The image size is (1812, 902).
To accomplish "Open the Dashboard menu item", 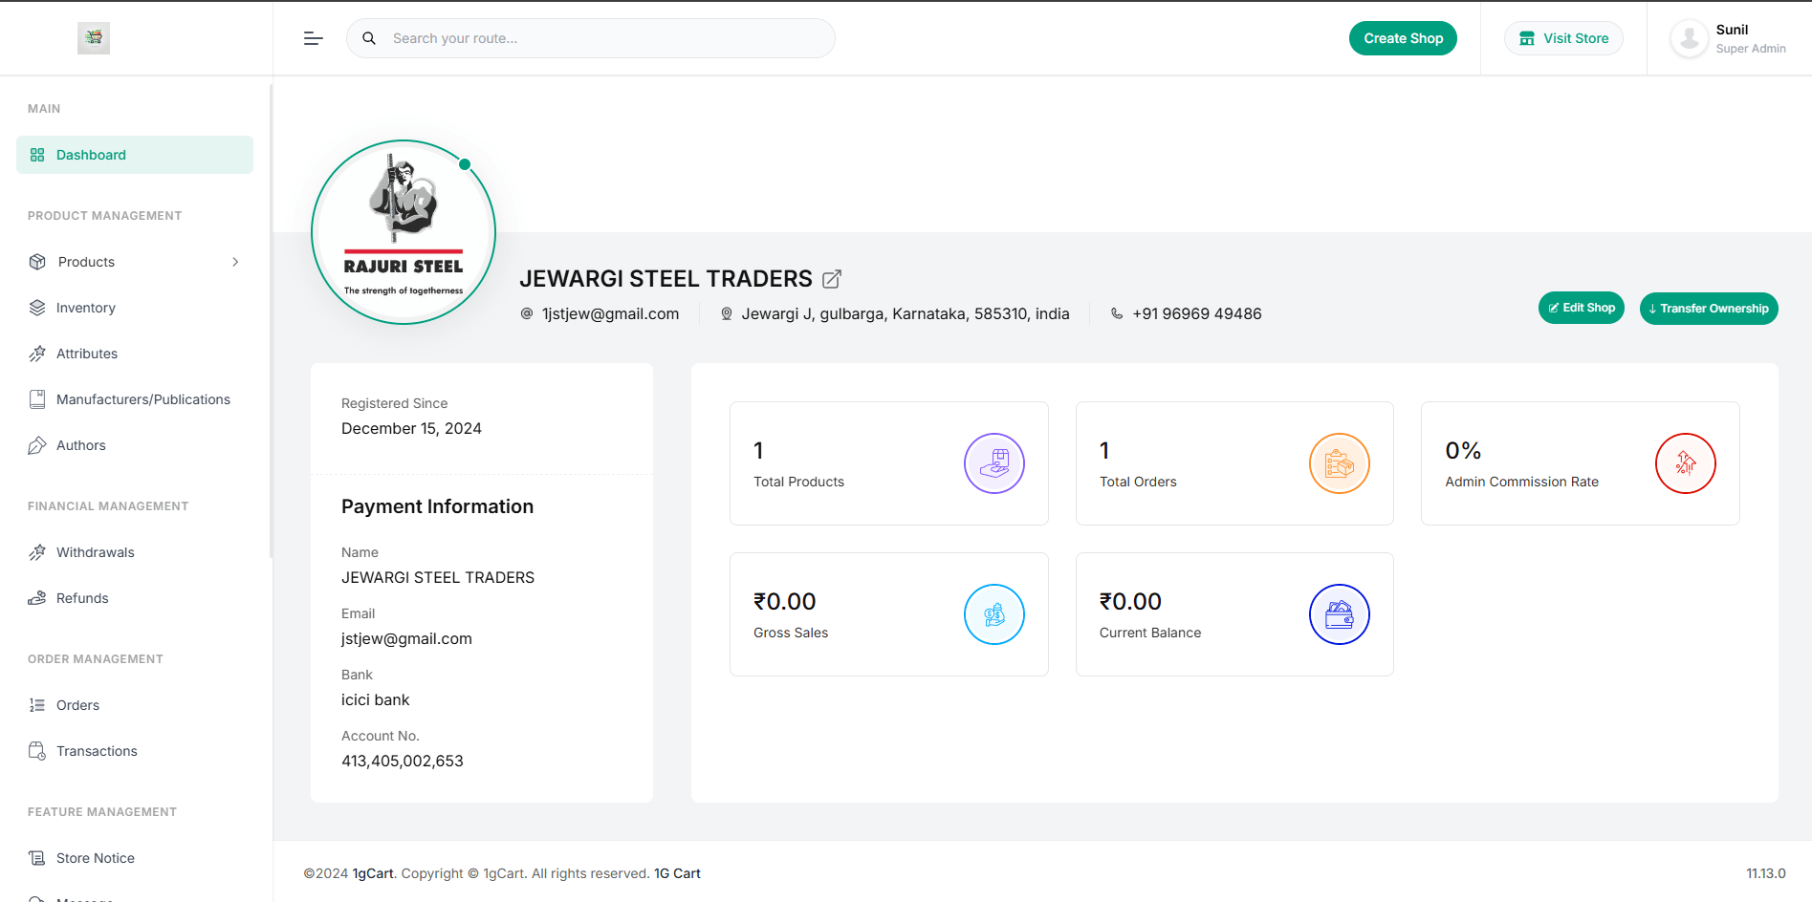I will coord(135,155).
